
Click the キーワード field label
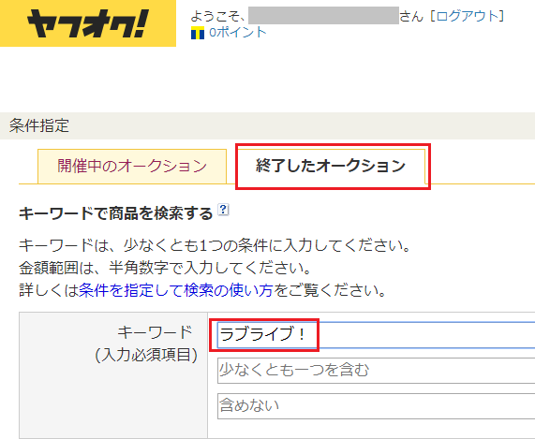click(155, 332)
